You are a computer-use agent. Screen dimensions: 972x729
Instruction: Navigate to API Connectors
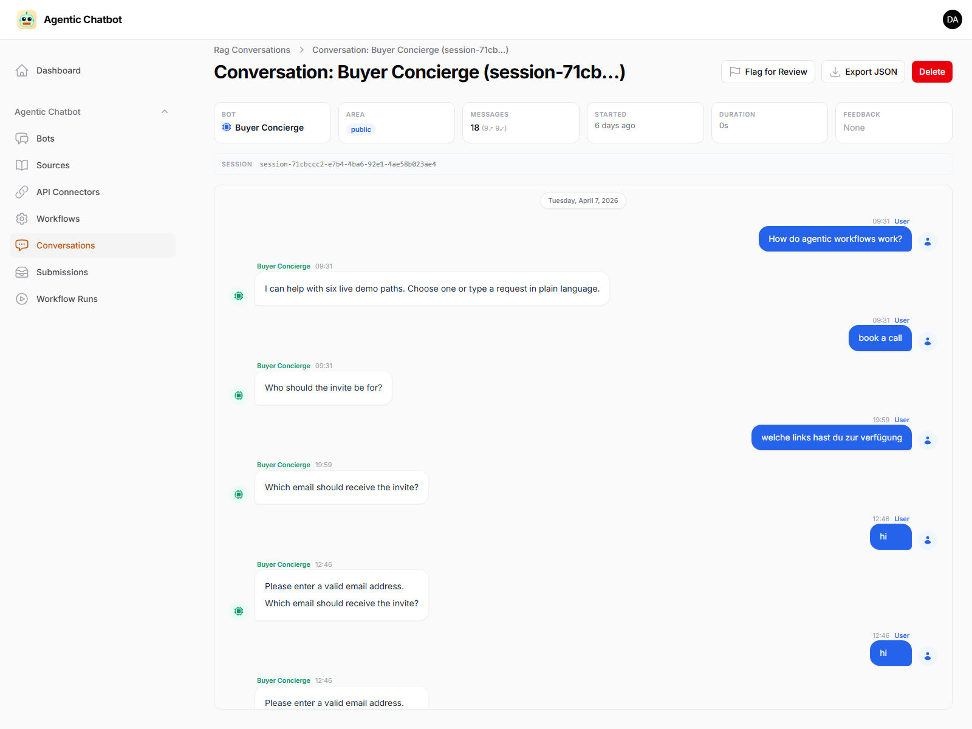pyautogui.click(x=92, y=192)
